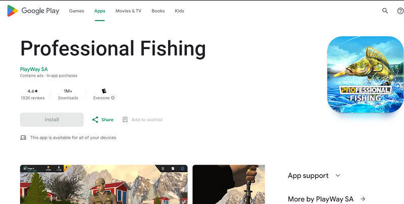
Task: Click the 1M+ downloads count
Action: coord(68,91)
